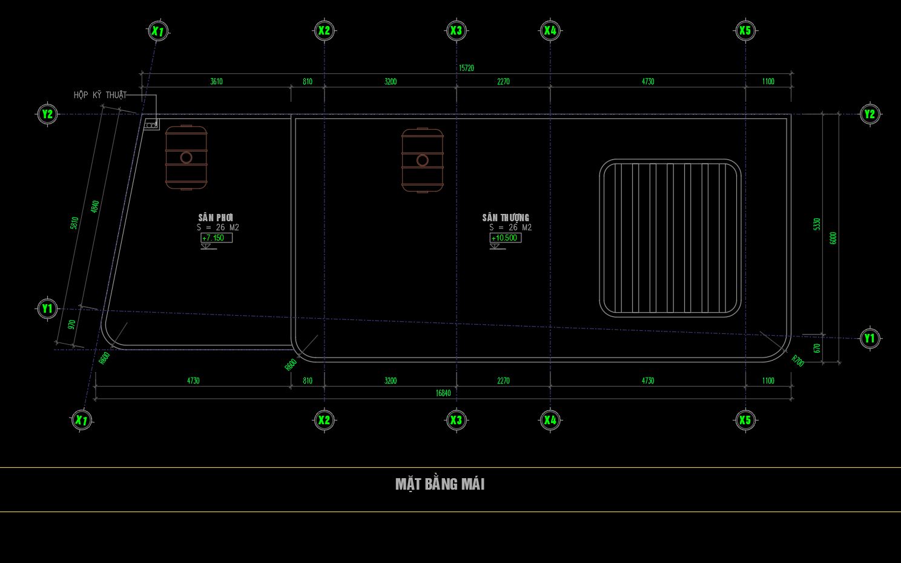Pick the Y2 axis bubble on left side

coord(47,114)
